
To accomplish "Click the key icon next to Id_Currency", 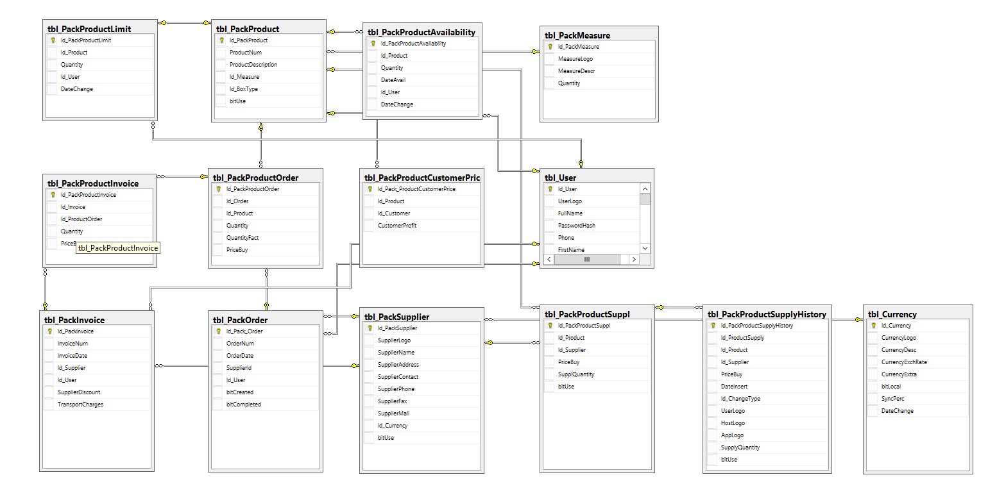I will [x=873, y=326].
